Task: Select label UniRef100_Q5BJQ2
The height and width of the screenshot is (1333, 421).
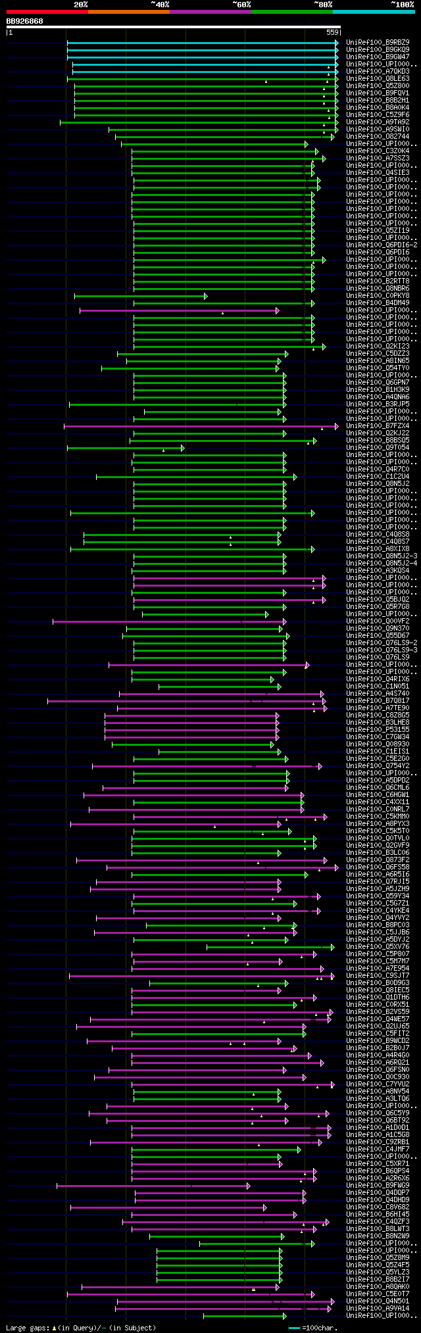Action: click(378, 599)
